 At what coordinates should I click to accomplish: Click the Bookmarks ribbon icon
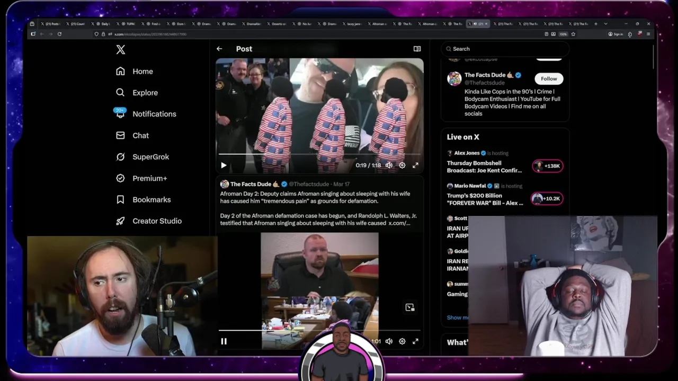(120, 199)
